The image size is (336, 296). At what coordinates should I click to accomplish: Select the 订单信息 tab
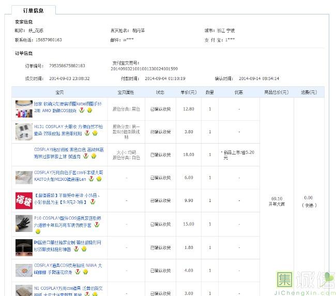pos(33,10)
